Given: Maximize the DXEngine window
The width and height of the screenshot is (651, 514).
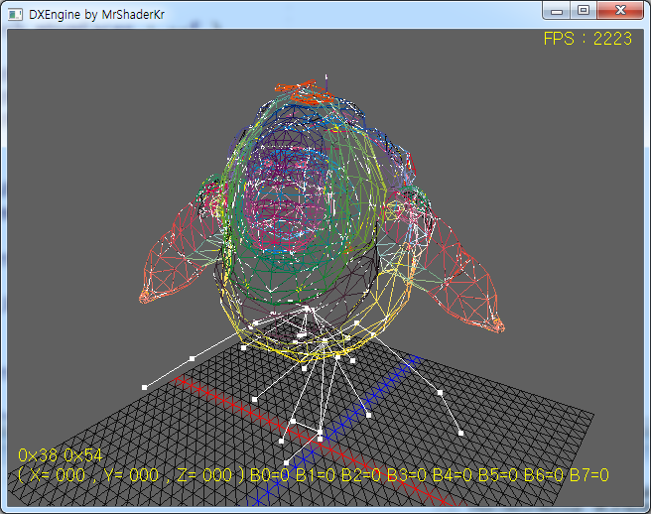Looking at the screenshot, I should point(584,10).
